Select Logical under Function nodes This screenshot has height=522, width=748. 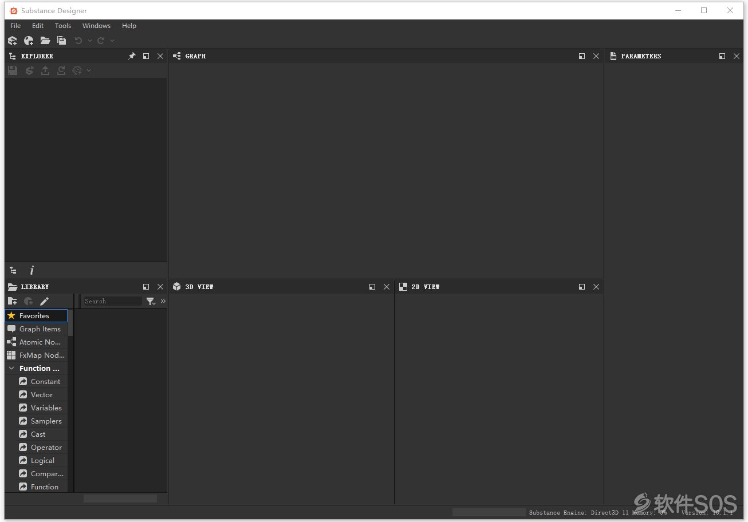42,461
